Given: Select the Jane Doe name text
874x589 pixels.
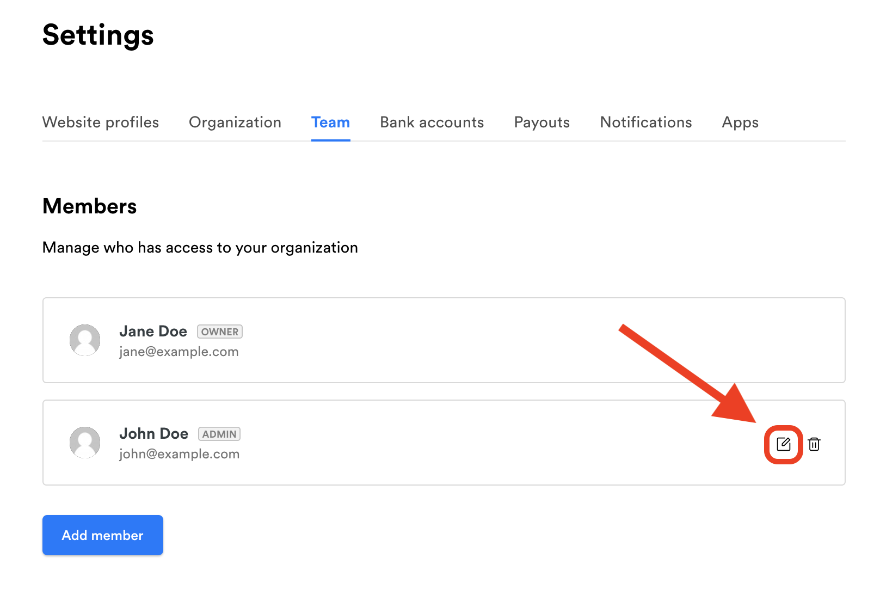Looking at the screenshot, I should (153, 331).
